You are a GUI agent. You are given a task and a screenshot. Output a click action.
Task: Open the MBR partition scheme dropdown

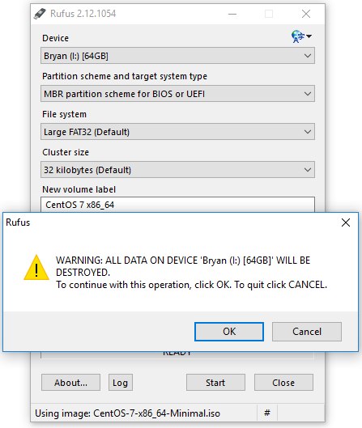tap(177, 94)
